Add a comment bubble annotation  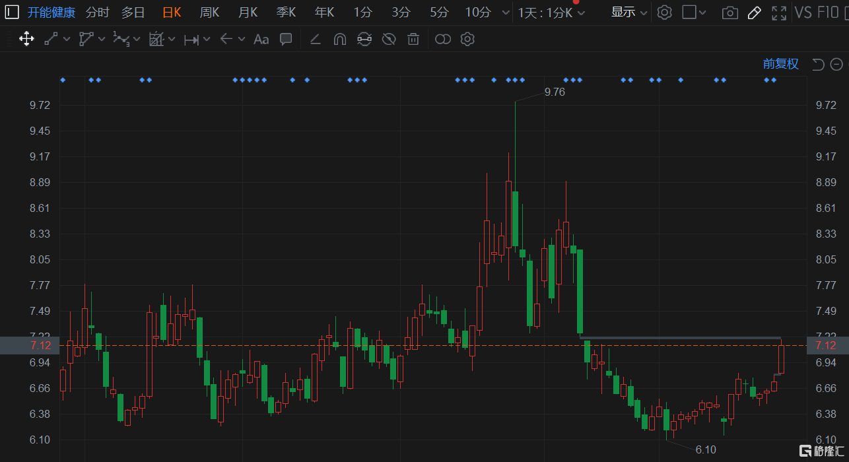pyautogui.click(x=286, y=39)
